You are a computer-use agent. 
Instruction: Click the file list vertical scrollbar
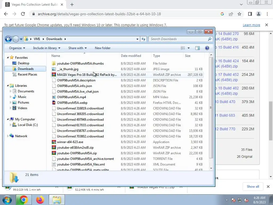pos(211,108)
